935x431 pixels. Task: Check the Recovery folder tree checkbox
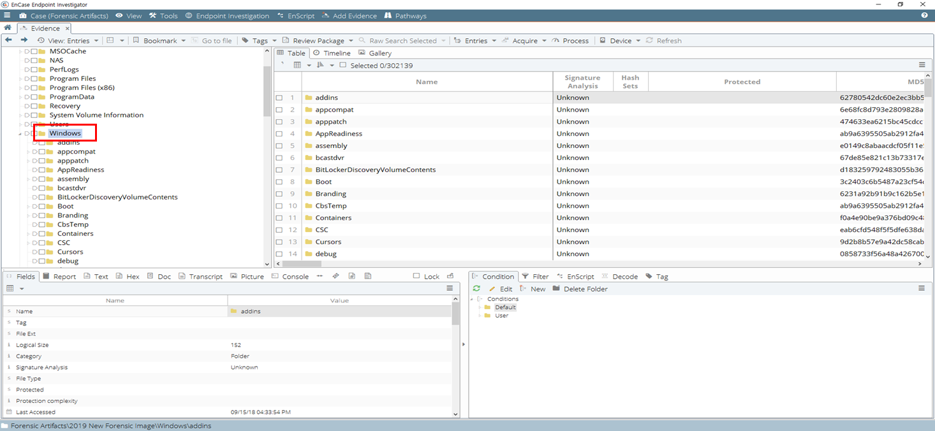[34, 106]
